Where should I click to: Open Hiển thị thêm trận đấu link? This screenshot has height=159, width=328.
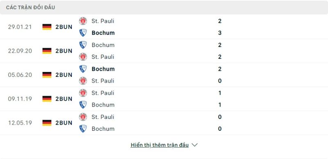[159, 145]
